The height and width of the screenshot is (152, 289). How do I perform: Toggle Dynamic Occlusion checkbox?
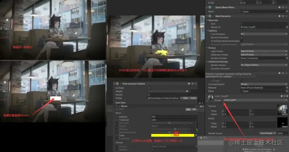point(242,69)
